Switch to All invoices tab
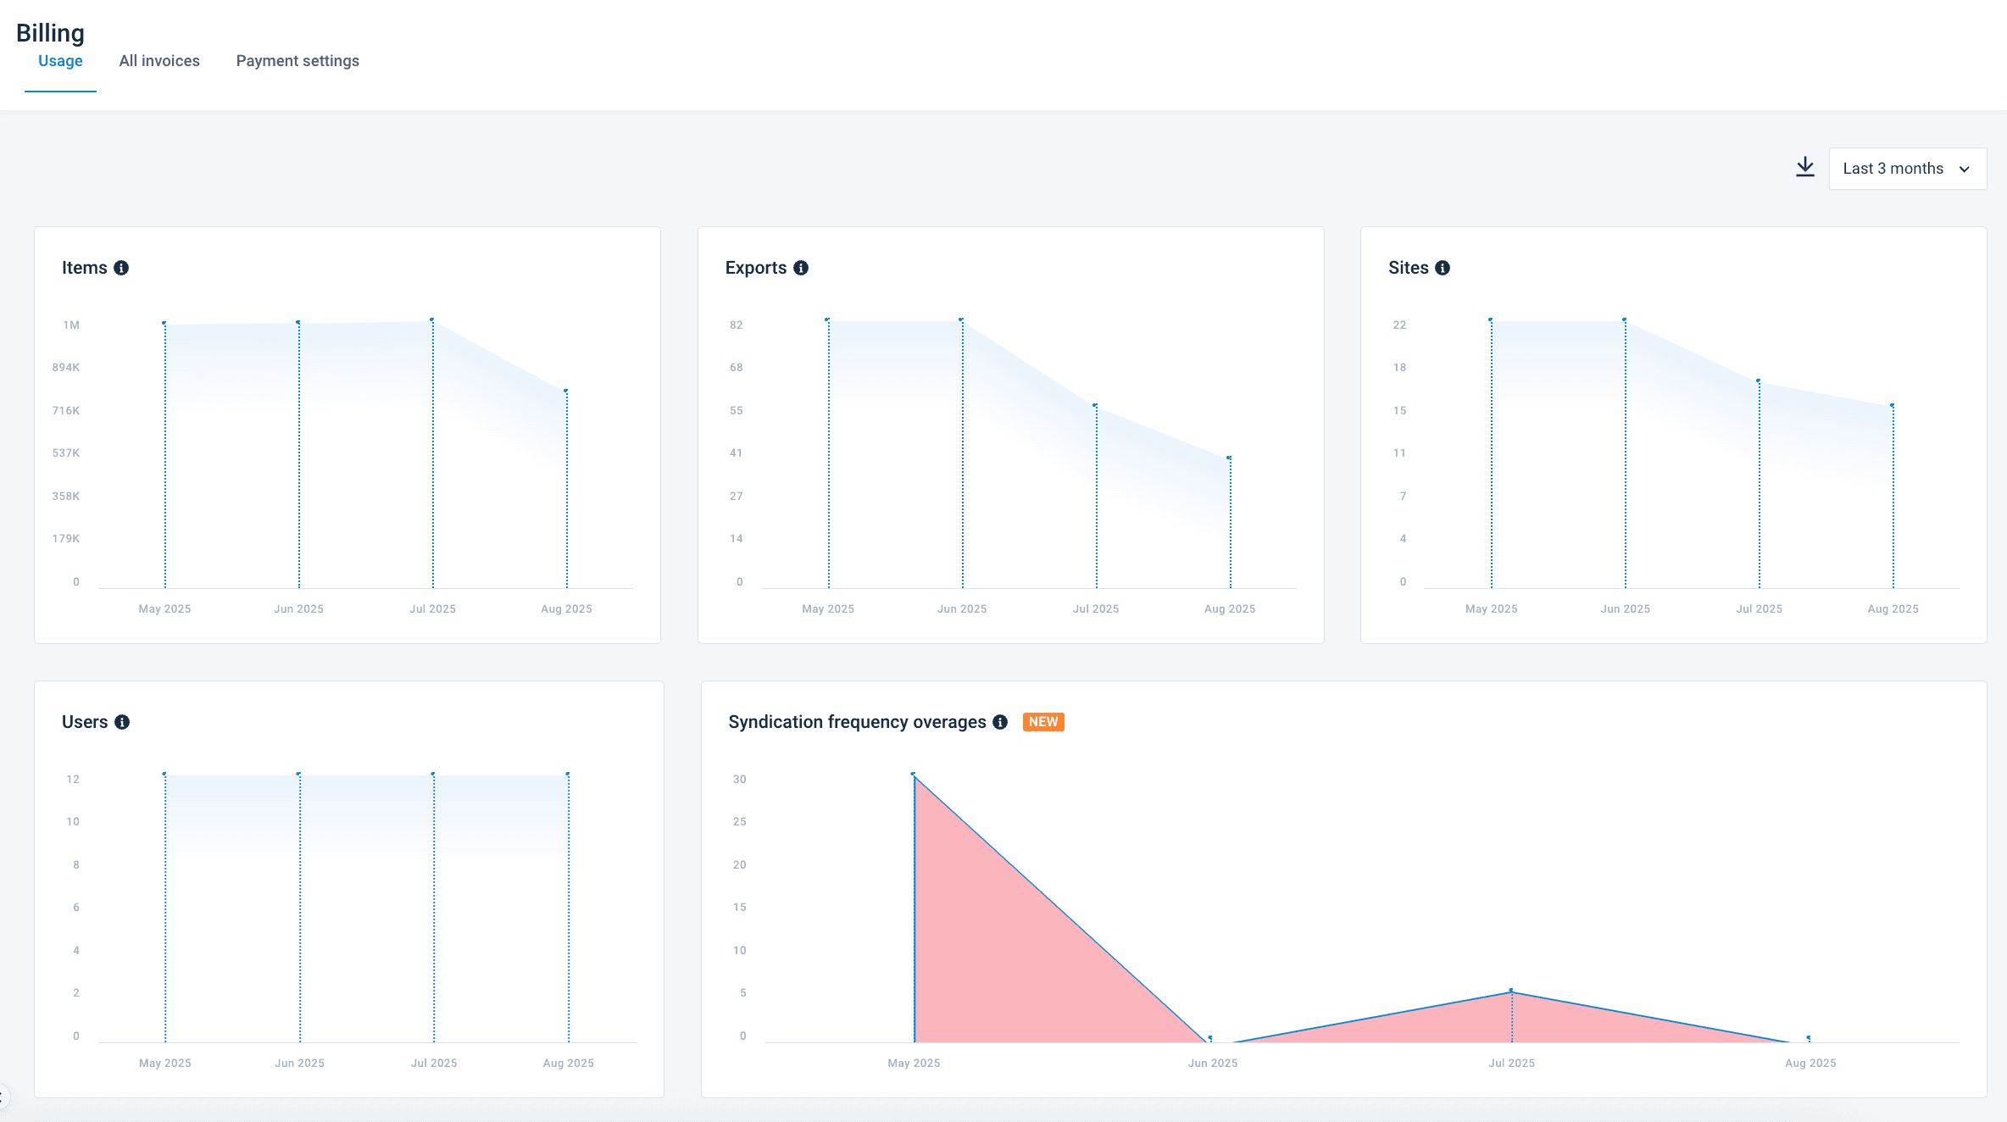Viewport: 2007px width, 1122px height. tap(159, 61)
